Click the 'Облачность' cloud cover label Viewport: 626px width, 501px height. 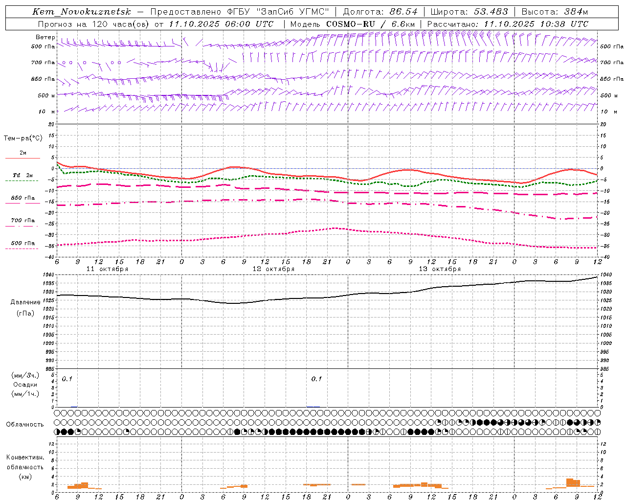(25, 424)
